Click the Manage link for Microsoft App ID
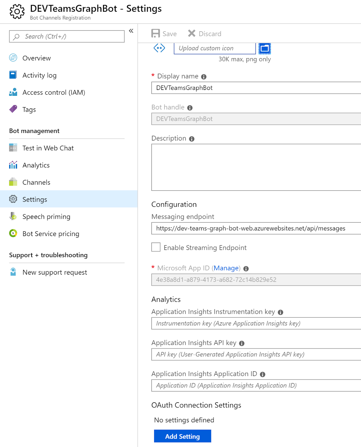This screenshot has height=447, width=361. [226, 268]
